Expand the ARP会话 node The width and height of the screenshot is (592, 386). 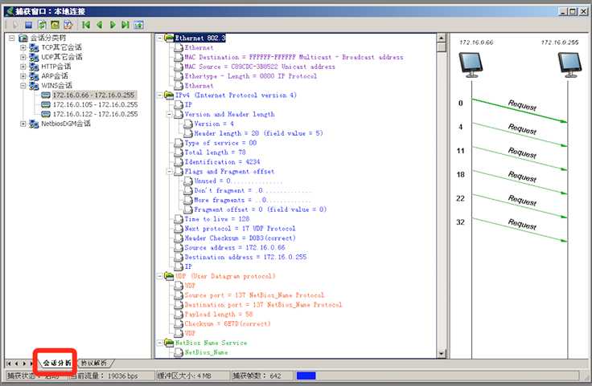point(23,76)
